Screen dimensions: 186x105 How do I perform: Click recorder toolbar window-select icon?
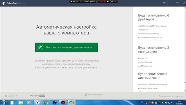74,1
